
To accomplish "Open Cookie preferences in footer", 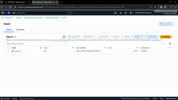I will pos(171,98).
